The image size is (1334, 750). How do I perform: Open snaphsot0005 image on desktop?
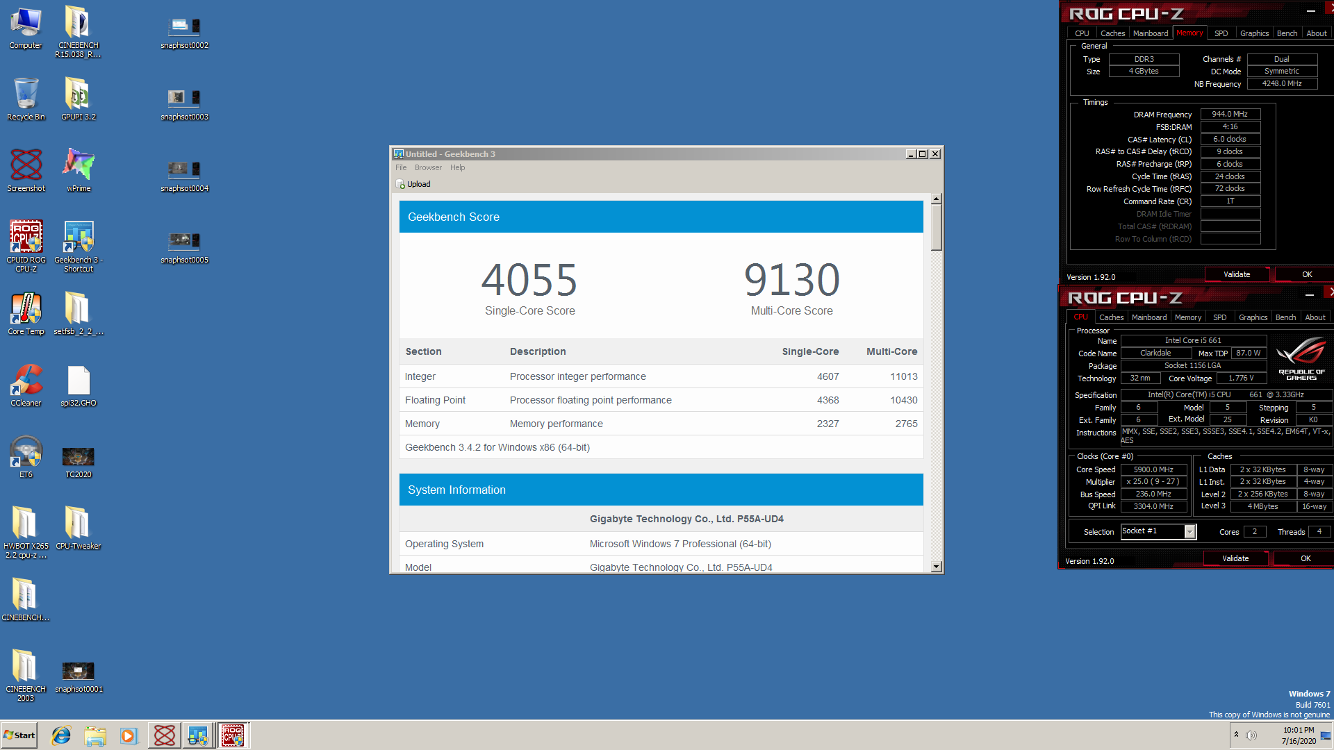(x=184, y=248)
